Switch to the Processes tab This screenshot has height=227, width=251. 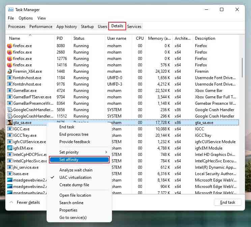click(x=17, y=27)
